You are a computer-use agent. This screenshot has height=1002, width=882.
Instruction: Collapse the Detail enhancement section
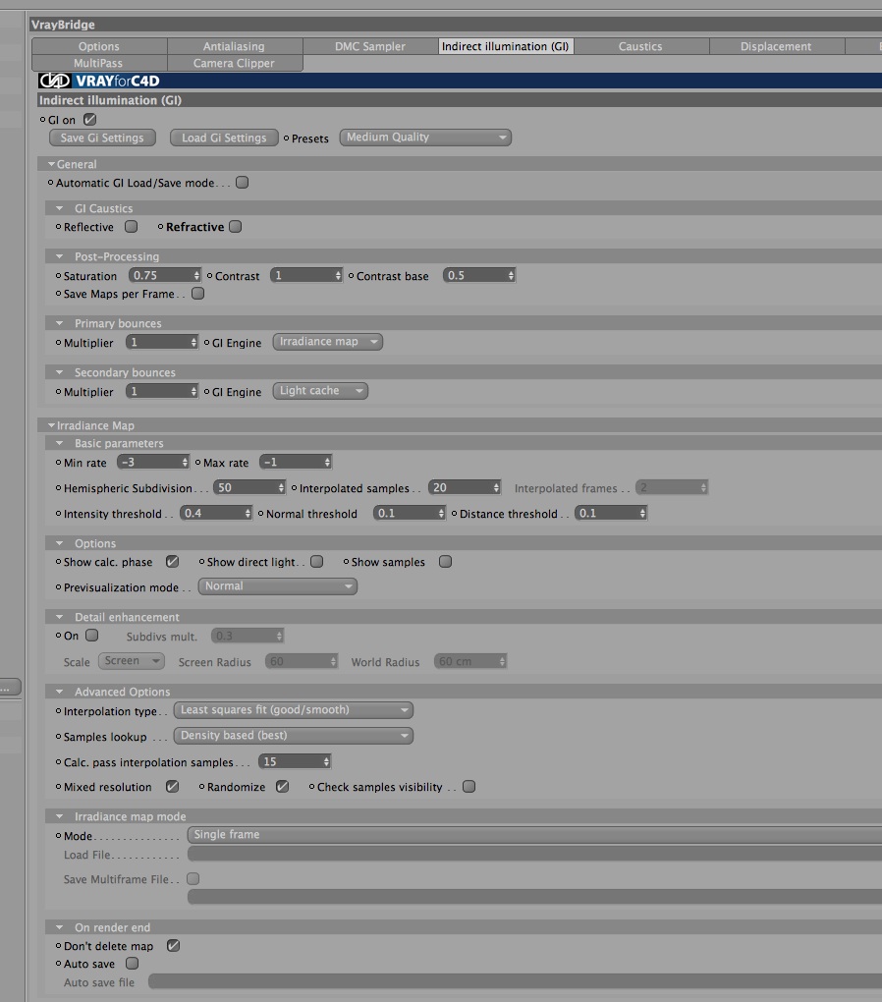[x=60, y=617]
